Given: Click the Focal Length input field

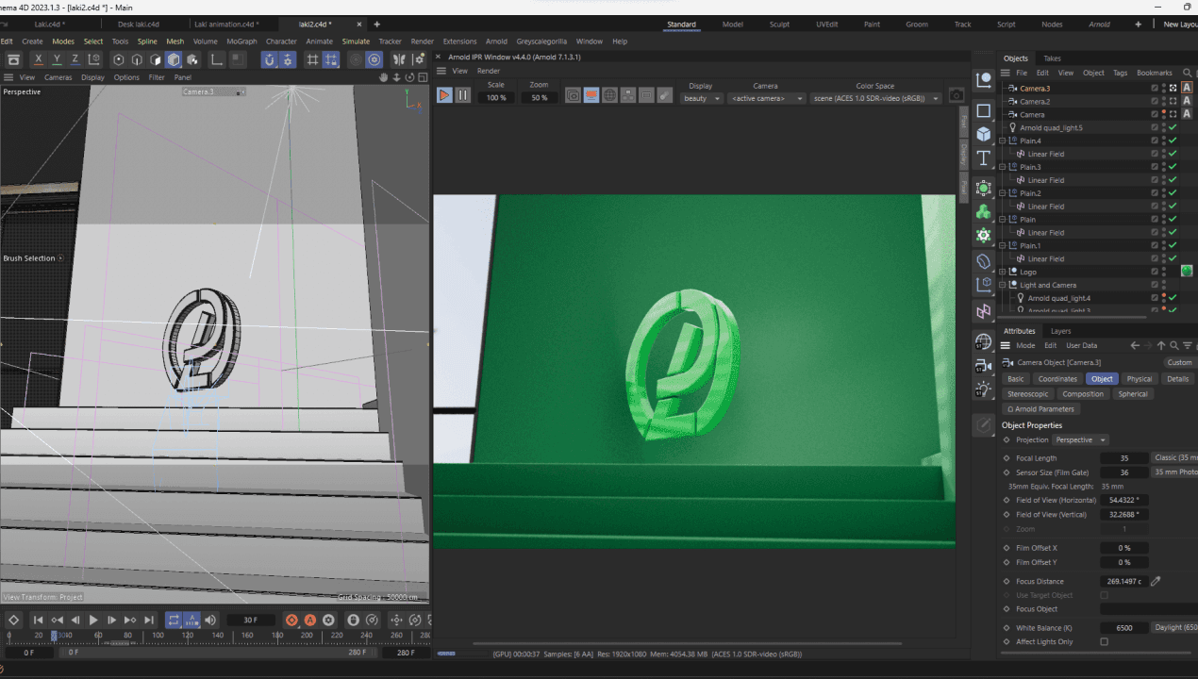Looking at the screenshot, I should point(1123,458).
